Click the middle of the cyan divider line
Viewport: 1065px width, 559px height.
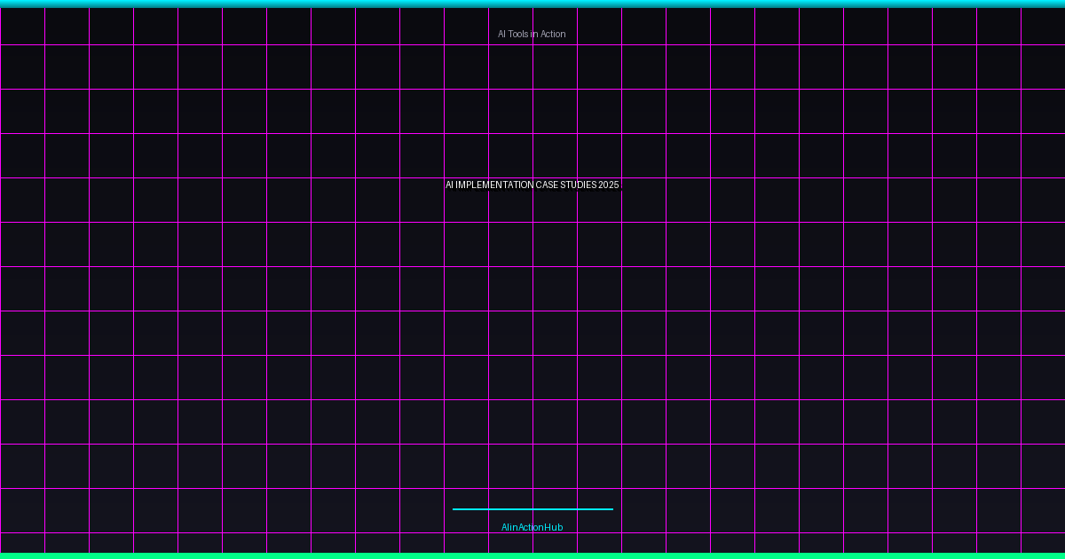pyautogui.click(x=532, y=509)
